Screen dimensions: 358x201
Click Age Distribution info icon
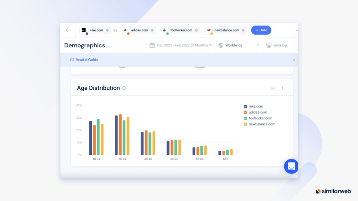tap(124, 88)
